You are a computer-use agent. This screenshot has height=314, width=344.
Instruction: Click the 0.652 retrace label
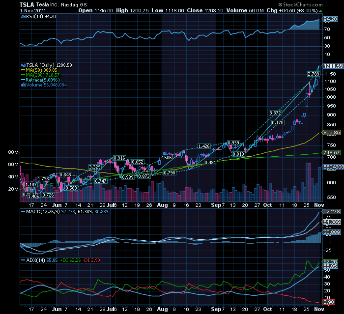click(x=138, y=162)
